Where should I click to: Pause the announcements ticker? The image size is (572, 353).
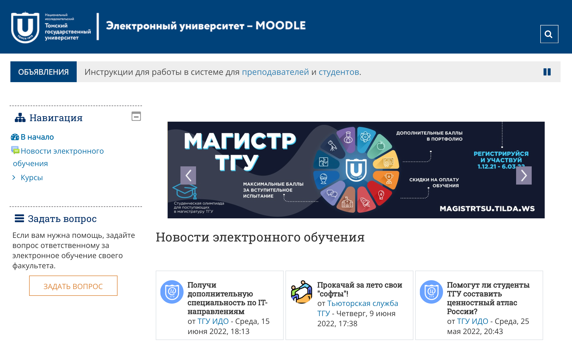click(x=547, y=72)
